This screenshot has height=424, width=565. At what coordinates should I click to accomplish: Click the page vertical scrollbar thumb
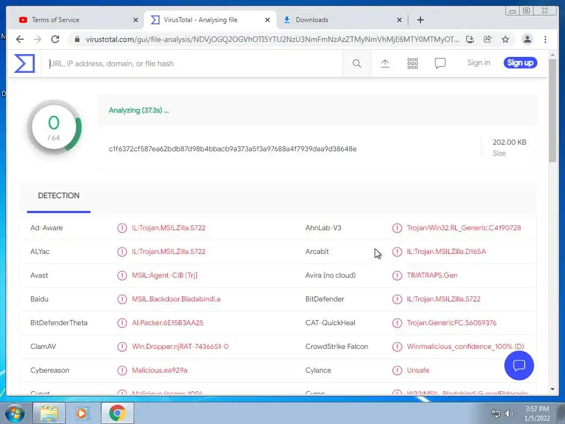(x=552, y=110)
